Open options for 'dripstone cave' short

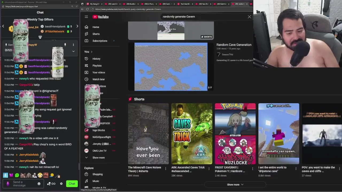coord(296,169)
